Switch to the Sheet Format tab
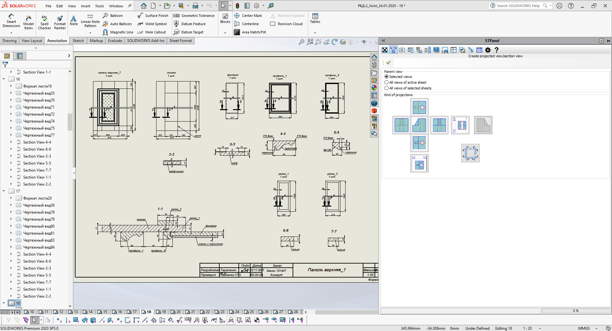The height and width of the screenshot is (331, 612). tap(181, 41)
